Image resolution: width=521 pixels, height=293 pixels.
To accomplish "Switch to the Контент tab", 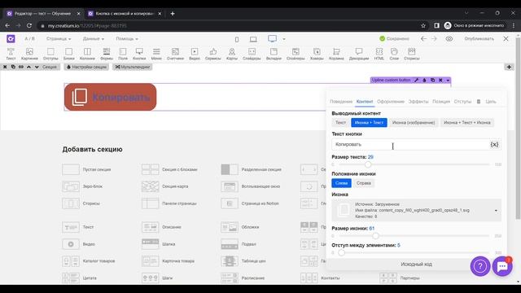I will (x=365, y=102).
